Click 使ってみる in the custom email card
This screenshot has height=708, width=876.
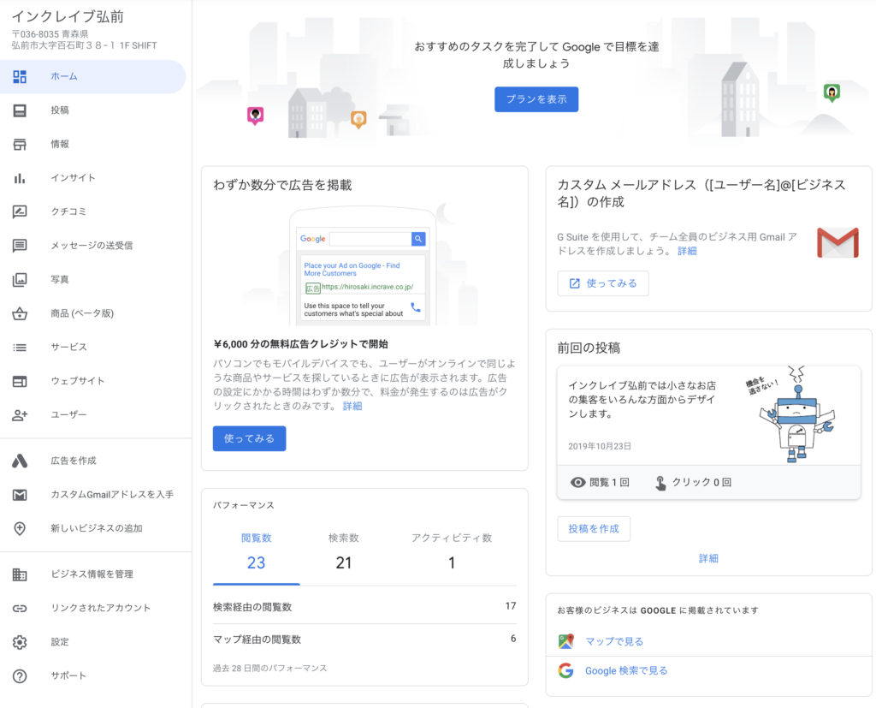tap(603, 283)
